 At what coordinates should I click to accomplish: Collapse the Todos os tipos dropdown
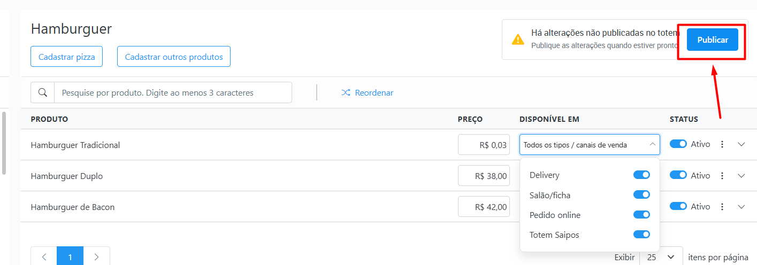(x=590, y=144)
